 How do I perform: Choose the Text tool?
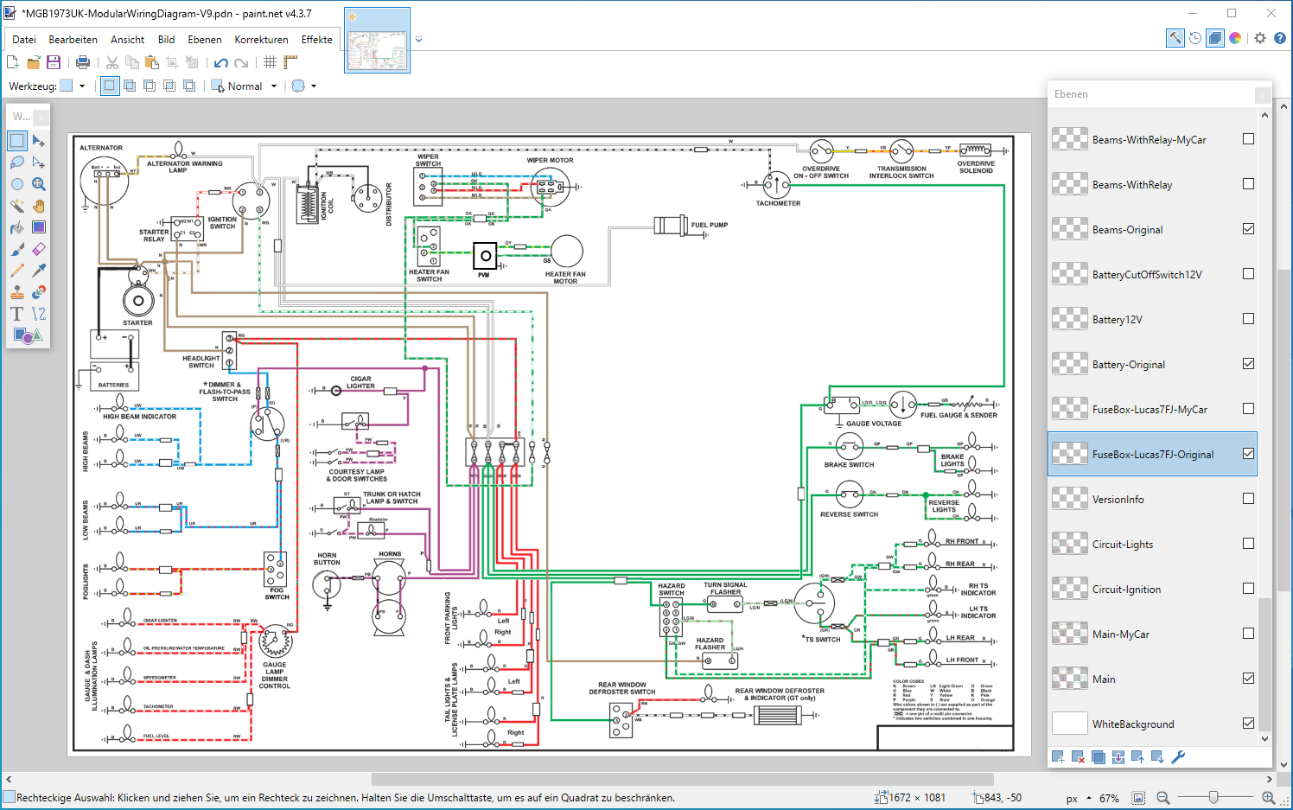17,314
